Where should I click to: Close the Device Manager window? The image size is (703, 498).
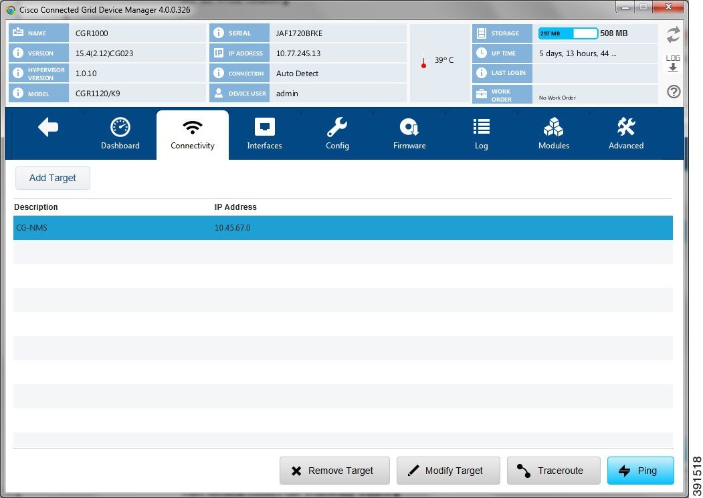(668, 7)
